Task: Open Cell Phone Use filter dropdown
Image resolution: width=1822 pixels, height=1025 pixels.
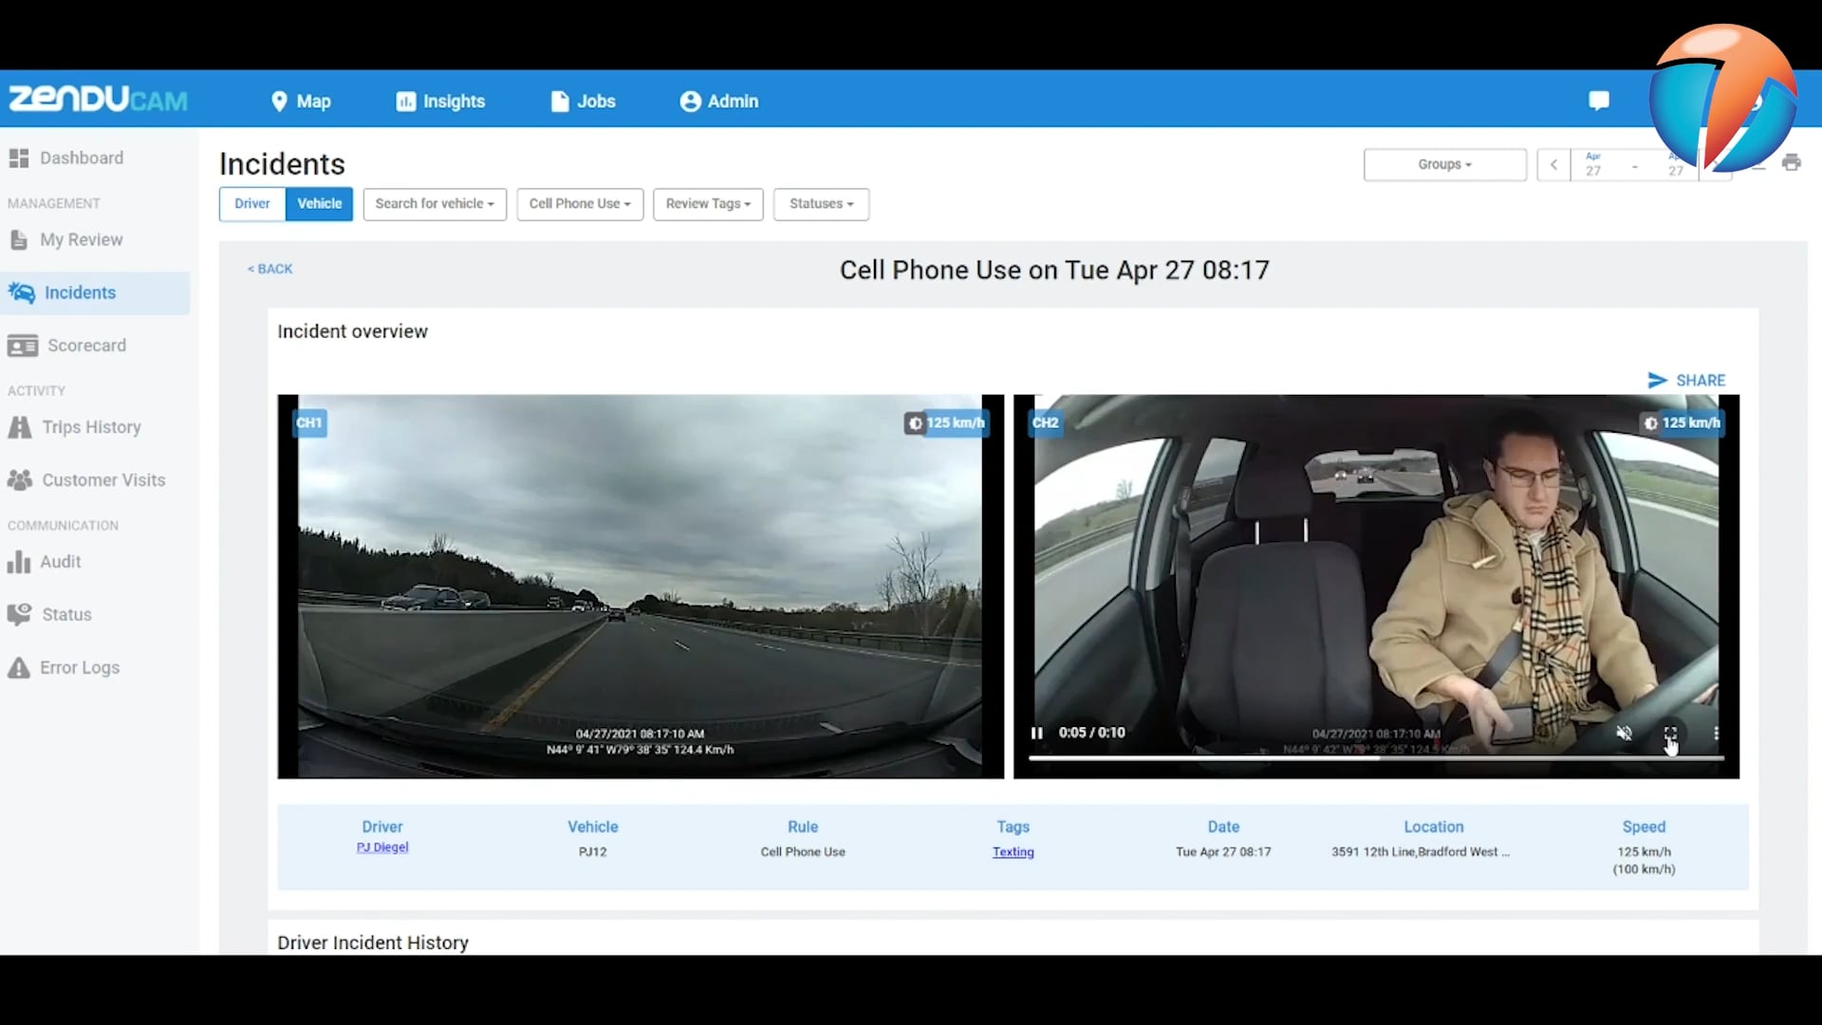Action: (580, 204)
